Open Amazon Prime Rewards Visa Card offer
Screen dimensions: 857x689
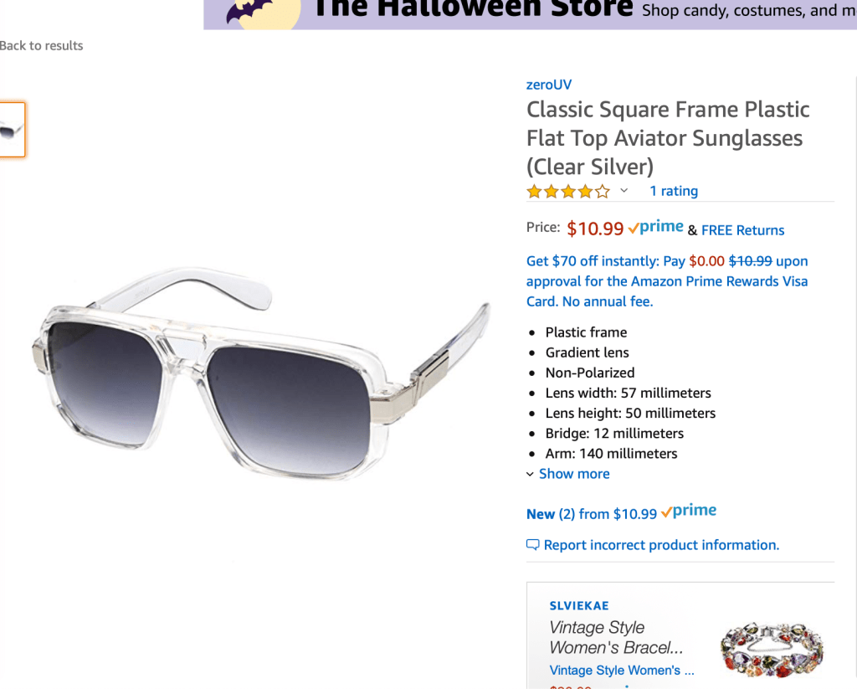667,281
